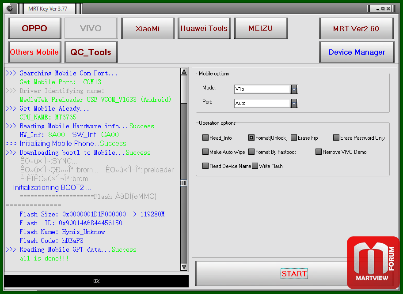Image resolution: width=403 pixels, height=294 pixels.
Task: Open the Others Mobile section
Action: pyautogui.click(x=34, y=52)
